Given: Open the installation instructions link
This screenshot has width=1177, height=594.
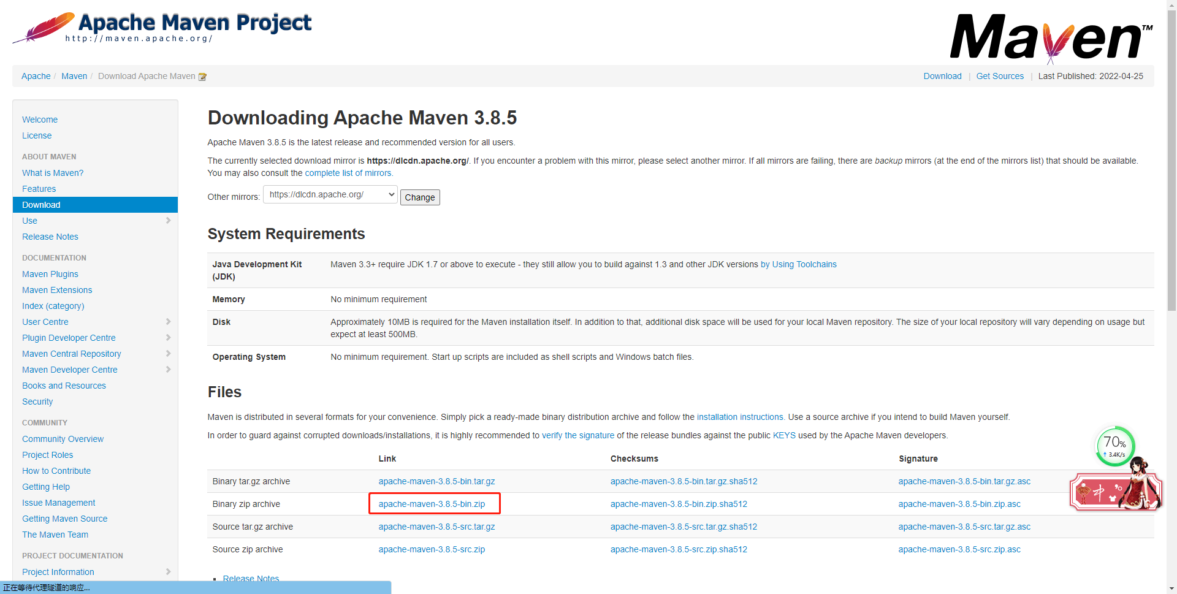Looking at the screenshot, I should (741, 417).
